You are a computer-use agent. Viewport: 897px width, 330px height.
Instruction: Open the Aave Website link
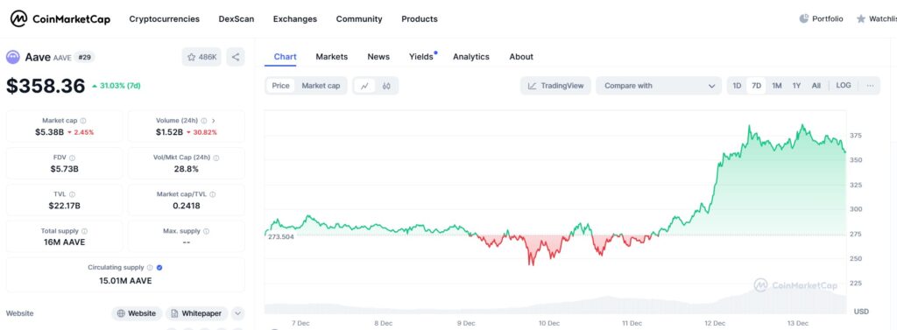137,313
